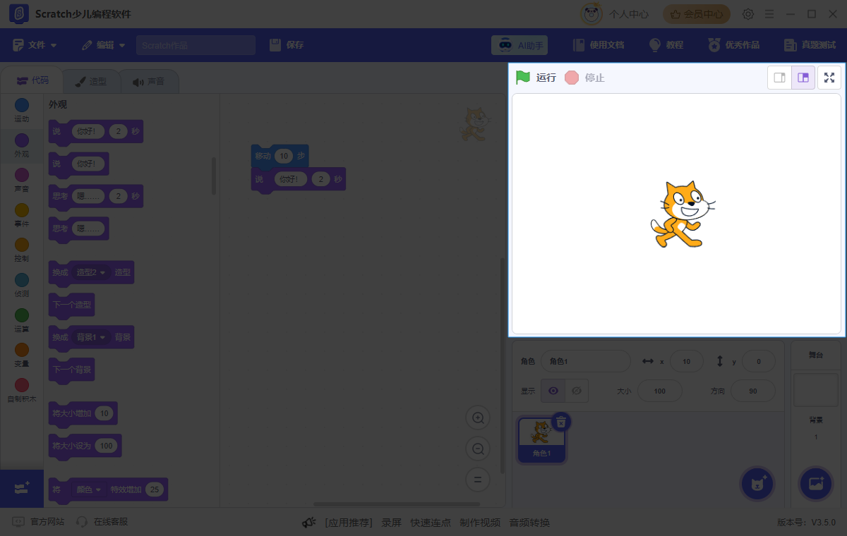Click the add sprite cat icon
The image size is (847, 536).
(757, 484)
